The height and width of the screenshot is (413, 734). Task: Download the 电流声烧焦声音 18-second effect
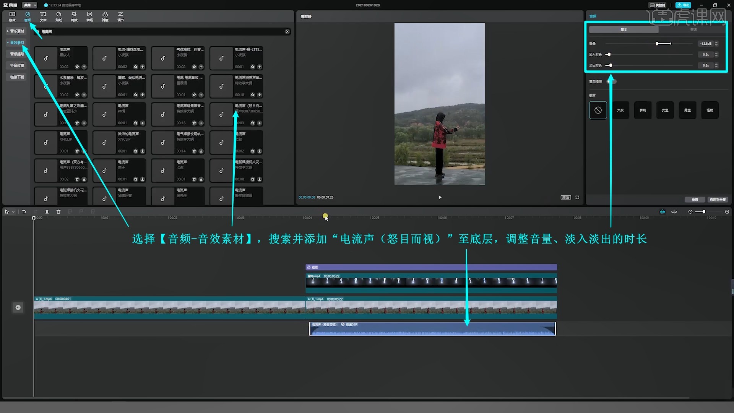[260, 95]
